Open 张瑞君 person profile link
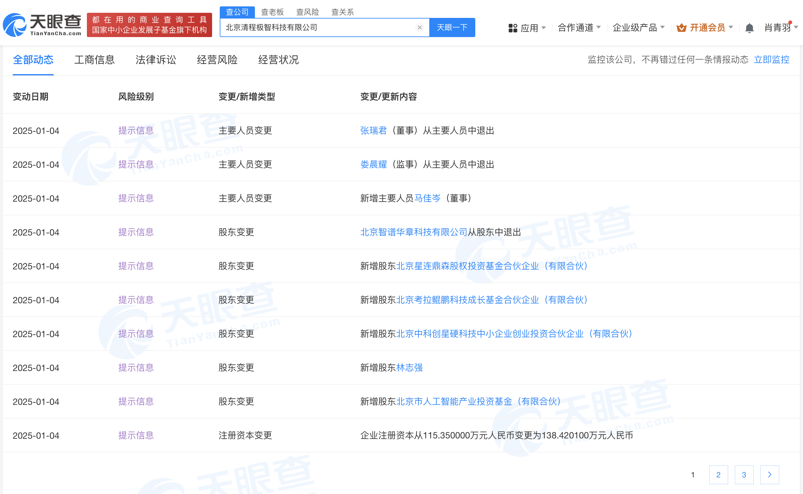 373,130
